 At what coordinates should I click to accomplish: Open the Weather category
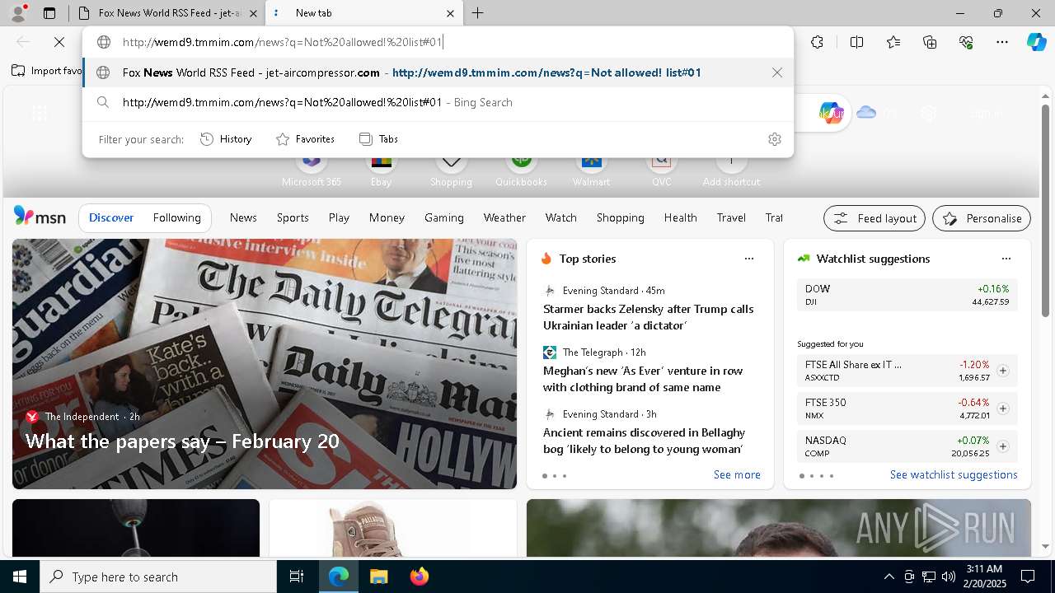(x=504, y=217)
